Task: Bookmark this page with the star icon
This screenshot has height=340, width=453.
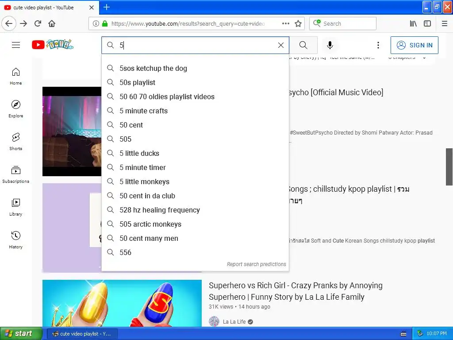Action: [x=298, y=23]
